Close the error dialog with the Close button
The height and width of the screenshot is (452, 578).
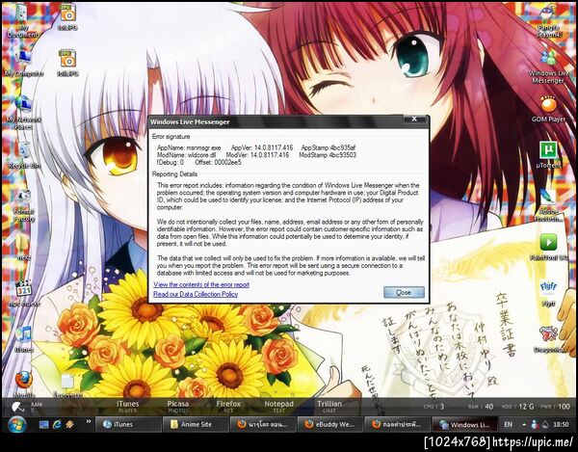(404, 292)
